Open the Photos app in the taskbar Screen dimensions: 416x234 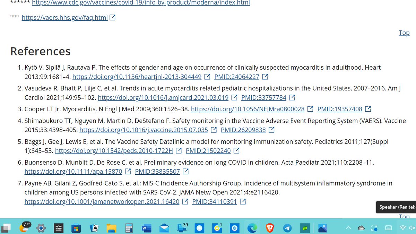point(322,228)
